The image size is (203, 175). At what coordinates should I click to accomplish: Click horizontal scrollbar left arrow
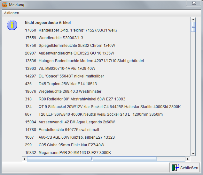pyautogui.click(x=25, y=159)
